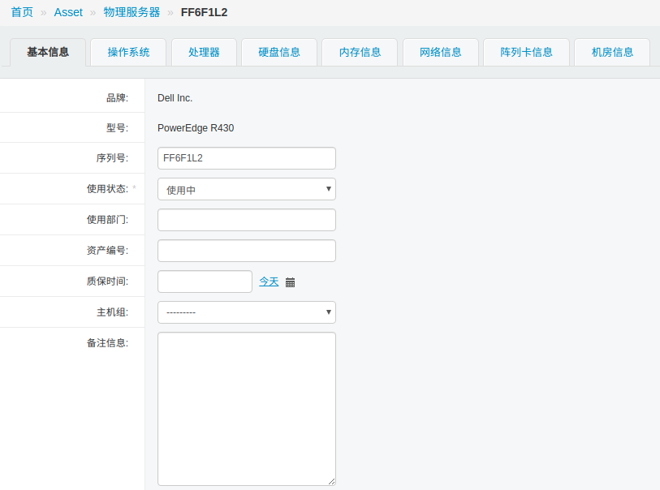切换到 操作系统 选项卡
The height and width of the screenshot is (490, 660).
127,51
